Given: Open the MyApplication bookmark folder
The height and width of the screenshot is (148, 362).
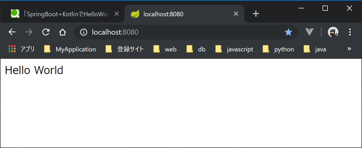Looking at the screenshot, I should click(x=70, y=49).
